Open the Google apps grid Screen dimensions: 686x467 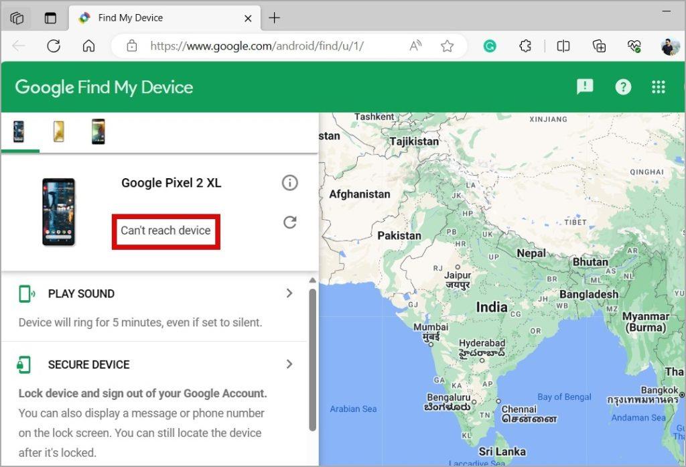coord(659,87)
